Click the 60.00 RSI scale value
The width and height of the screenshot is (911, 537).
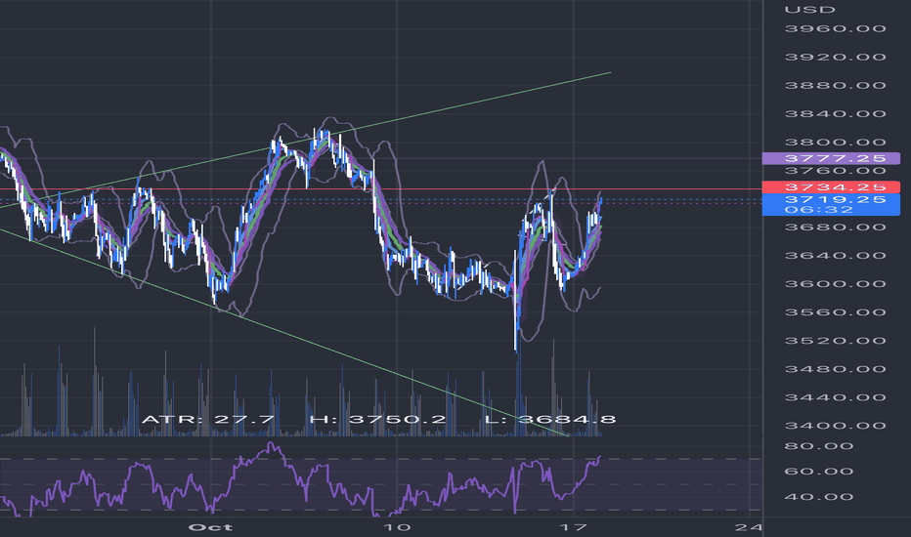click(818, 471)
